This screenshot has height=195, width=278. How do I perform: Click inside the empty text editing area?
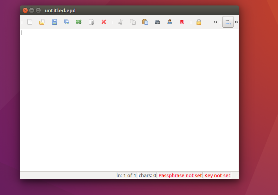coord(129,100)
